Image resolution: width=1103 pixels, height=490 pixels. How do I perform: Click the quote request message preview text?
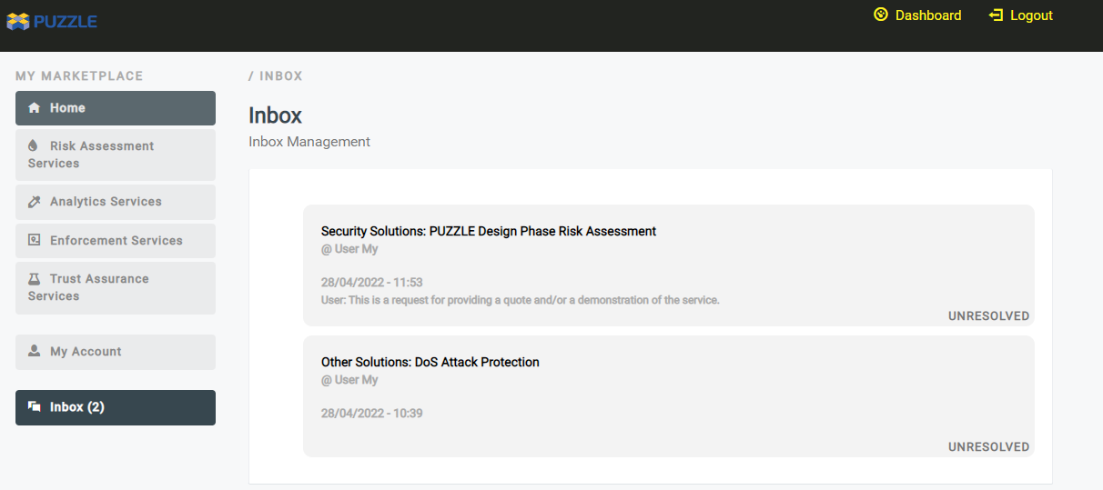pyautogui.click(x=521, y=300)
